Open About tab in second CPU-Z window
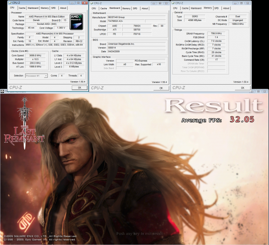This screenshot has height=245, width=269. 145,8
